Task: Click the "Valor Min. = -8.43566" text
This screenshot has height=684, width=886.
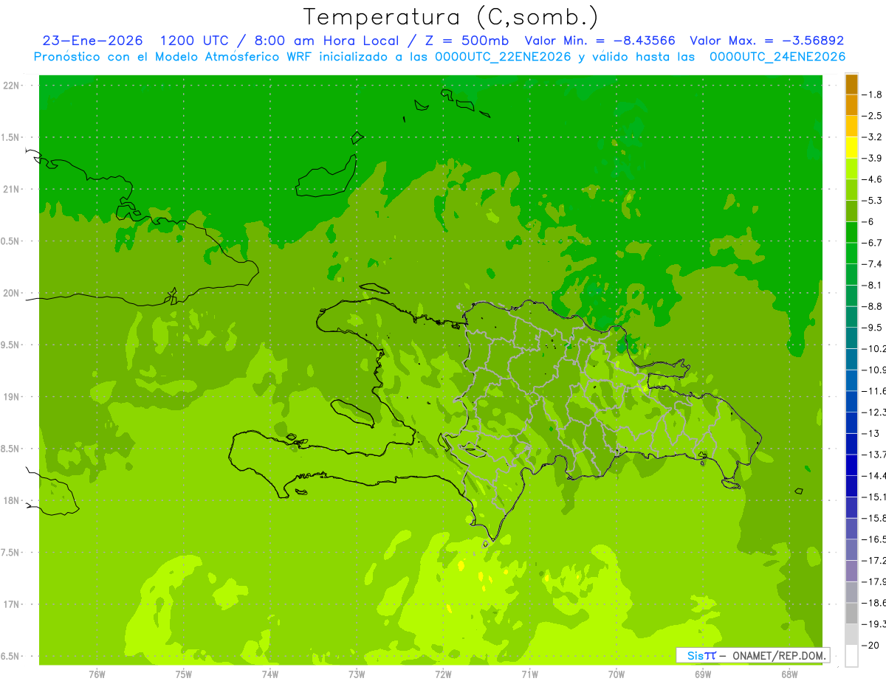Action: tap(600, 41)
